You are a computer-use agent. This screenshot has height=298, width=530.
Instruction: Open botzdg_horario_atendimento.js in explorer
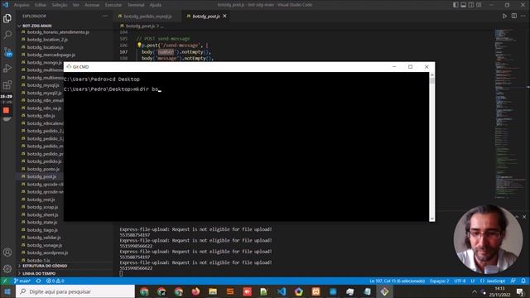(58, 32)
